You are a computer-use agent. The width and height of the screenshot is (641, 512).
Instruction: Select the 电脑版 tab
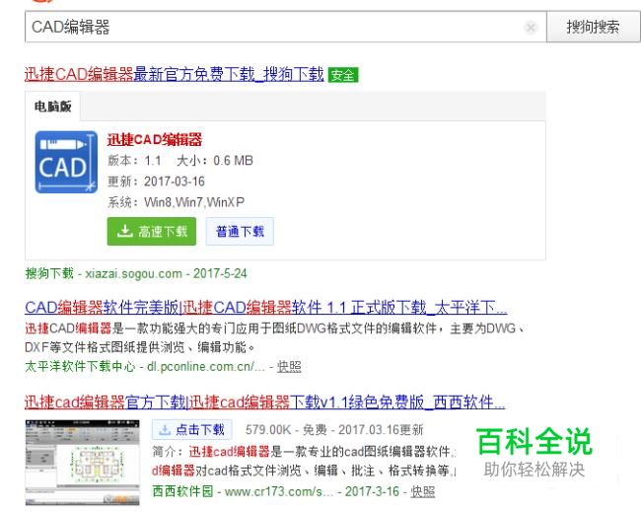pos(52,107)
